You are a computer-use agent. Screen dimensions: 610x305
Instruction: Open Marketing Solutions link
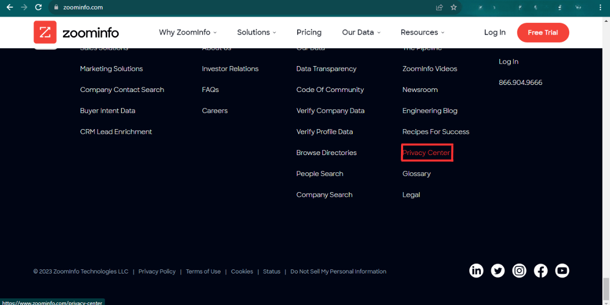pos(111,69)
